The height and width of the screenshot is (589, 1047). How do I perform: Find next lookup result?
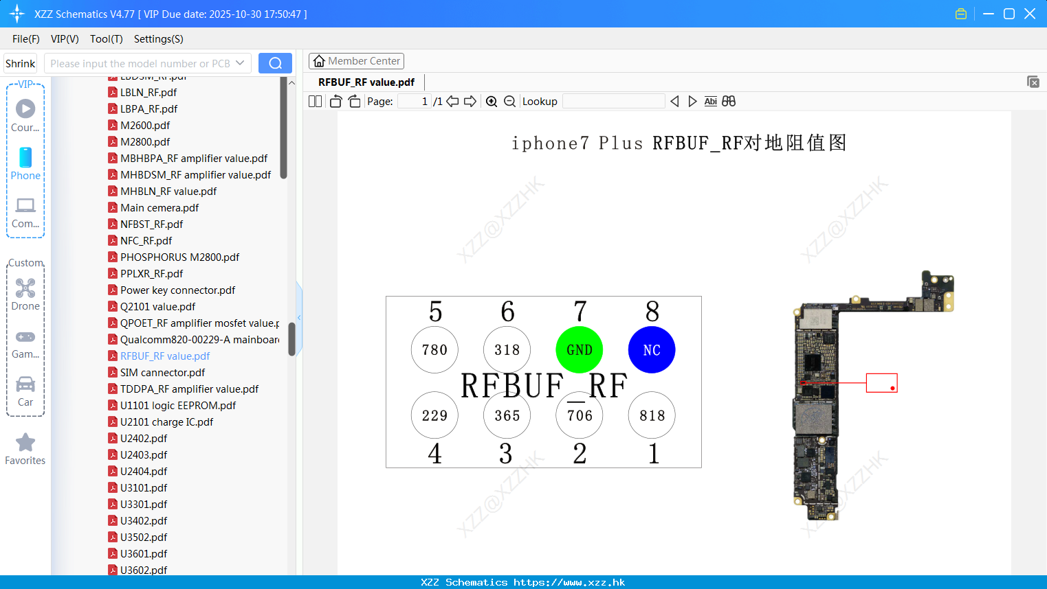pyautogui.click(x=692, y=101)
